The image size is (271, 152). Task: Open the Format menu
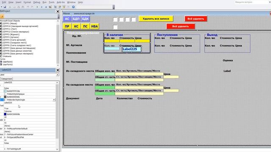(x=27, y=2)
